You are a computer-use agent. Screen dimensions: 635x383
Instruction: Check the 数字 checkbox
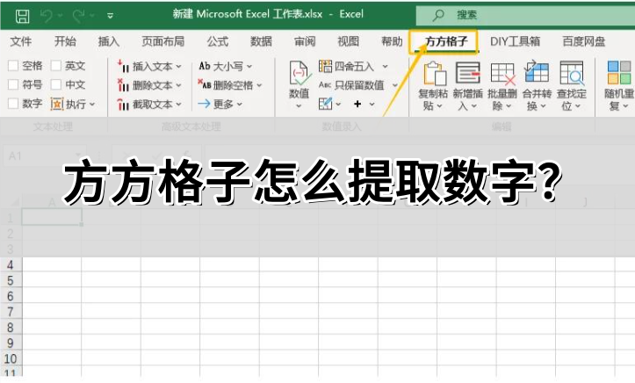click(x=13, y=104)
